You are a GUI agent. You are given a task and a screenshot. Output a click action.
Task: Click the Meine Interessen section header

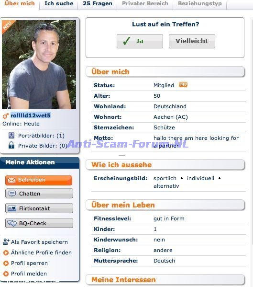point(165,280)
